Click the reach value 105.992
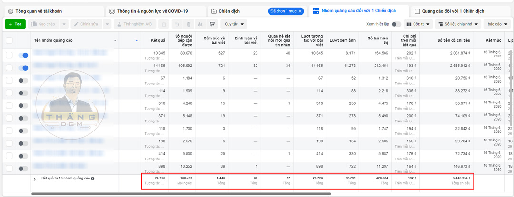The height and width of the screenshot is (197, 514). [185, 66]
